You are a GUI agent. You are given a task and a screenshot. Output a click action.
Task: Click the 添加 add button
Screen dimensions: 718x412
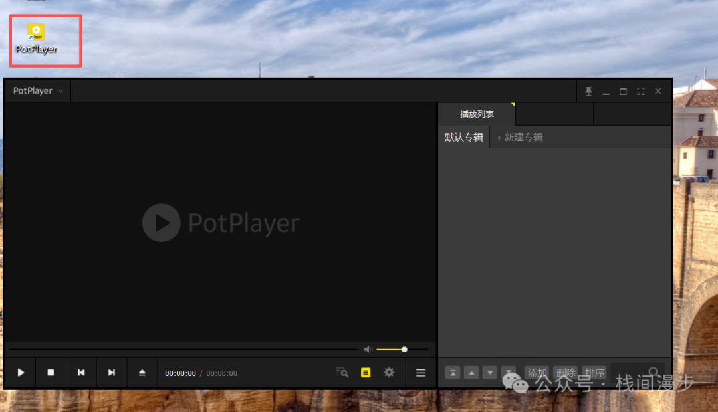click(x=537, y=373)
